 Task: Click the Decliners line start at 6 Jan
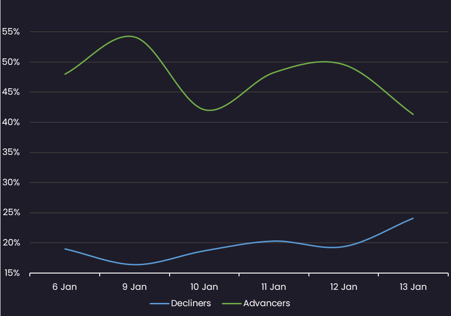pos(65,249)
